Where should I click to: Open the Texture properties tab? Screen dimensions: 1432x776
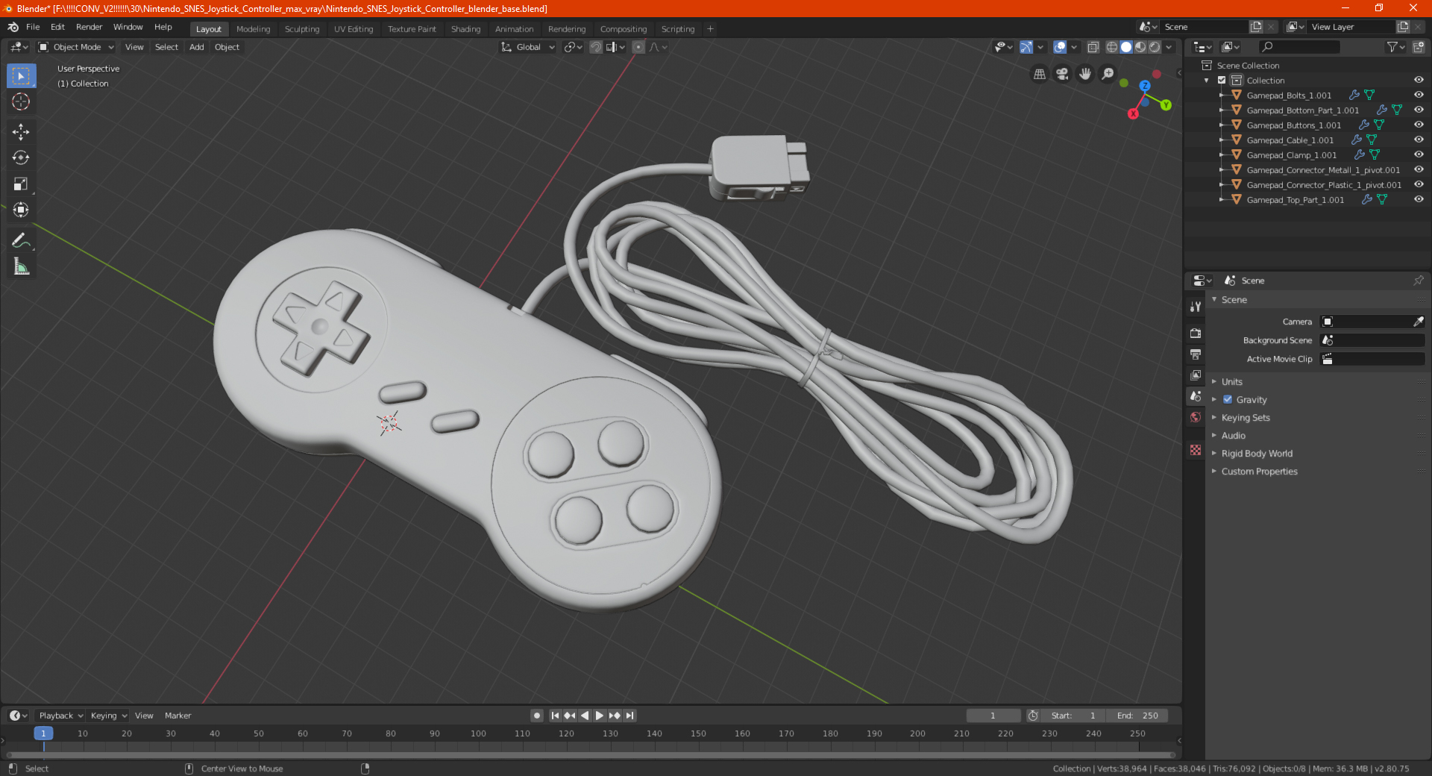(1196, 450)
